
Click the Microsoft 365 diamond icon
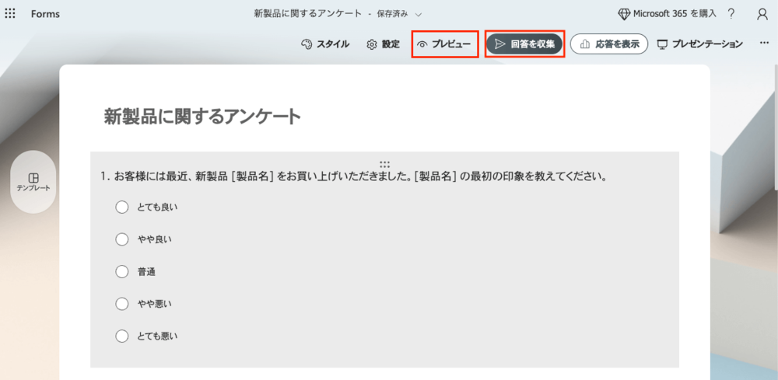coord(624,14)
